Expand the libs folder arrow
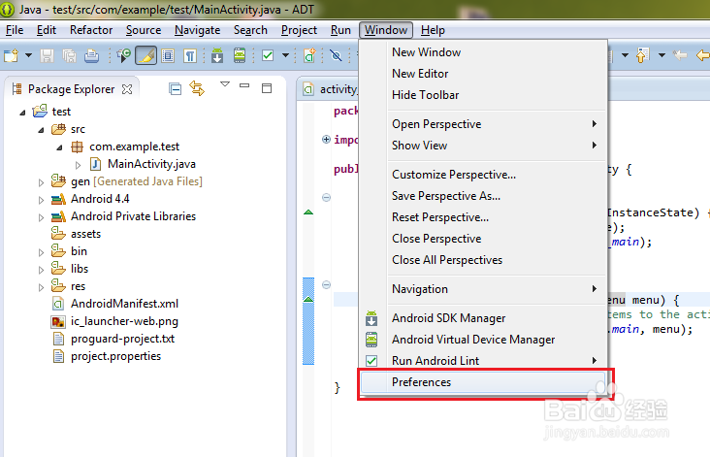Image resolution: width=710 pixels, height=457 pixels. click(x=41, y=270)
